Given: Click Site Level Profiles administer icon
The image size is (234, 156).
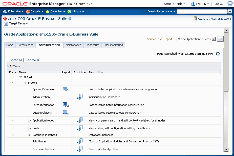Looking at the screenshot, I should (80, 149).
